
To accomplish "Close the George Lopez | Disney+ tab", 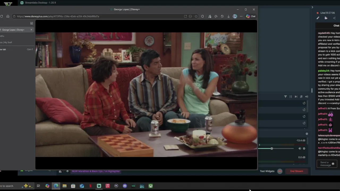I will point(31,30).
